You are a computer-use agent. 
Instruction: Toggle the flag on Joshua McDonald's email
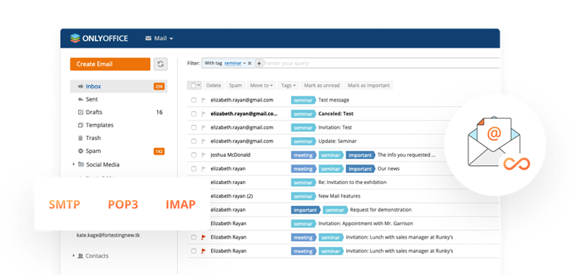click(203, 155)
